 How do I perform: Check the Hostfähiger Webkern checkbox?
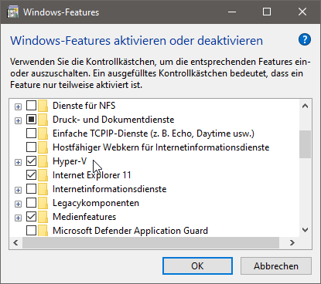click(x=31, y=147)
